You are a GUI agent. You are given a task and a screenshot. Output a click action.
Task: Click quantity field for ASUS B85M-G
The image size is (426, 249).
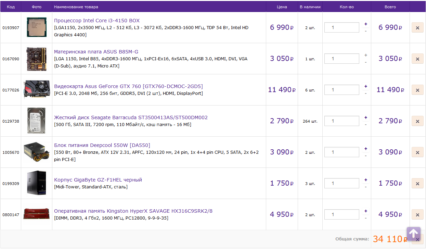coord(341,59)
